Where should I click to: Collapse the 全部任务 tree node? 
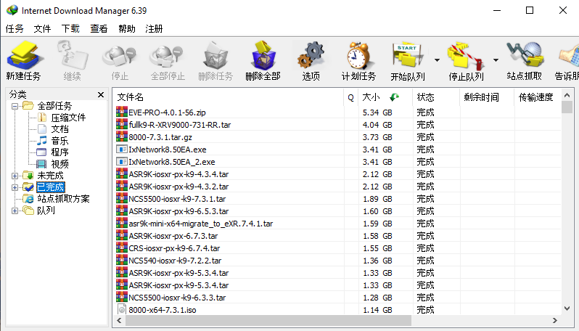[x=15, y=106]
